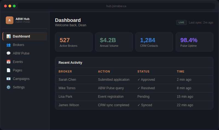Click the hub.joinabw.ca address bar

116,6
